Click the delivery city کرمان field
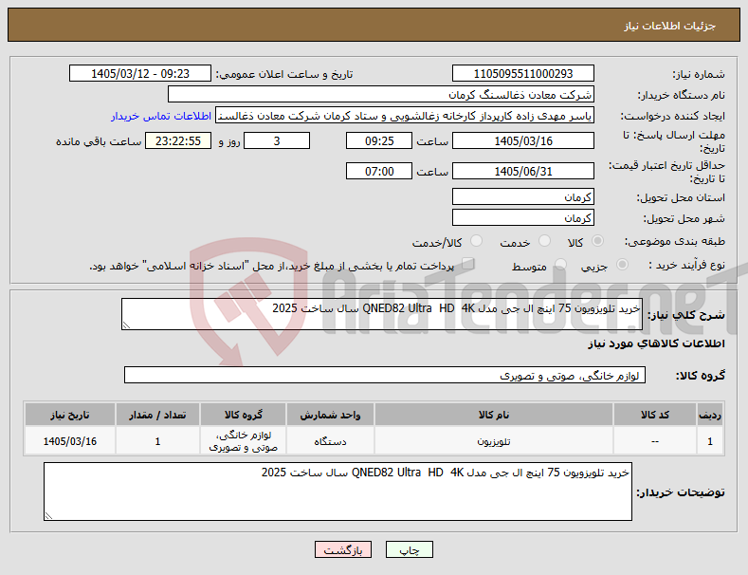Viewport: 748px width, 575px height. coord(522,218)
